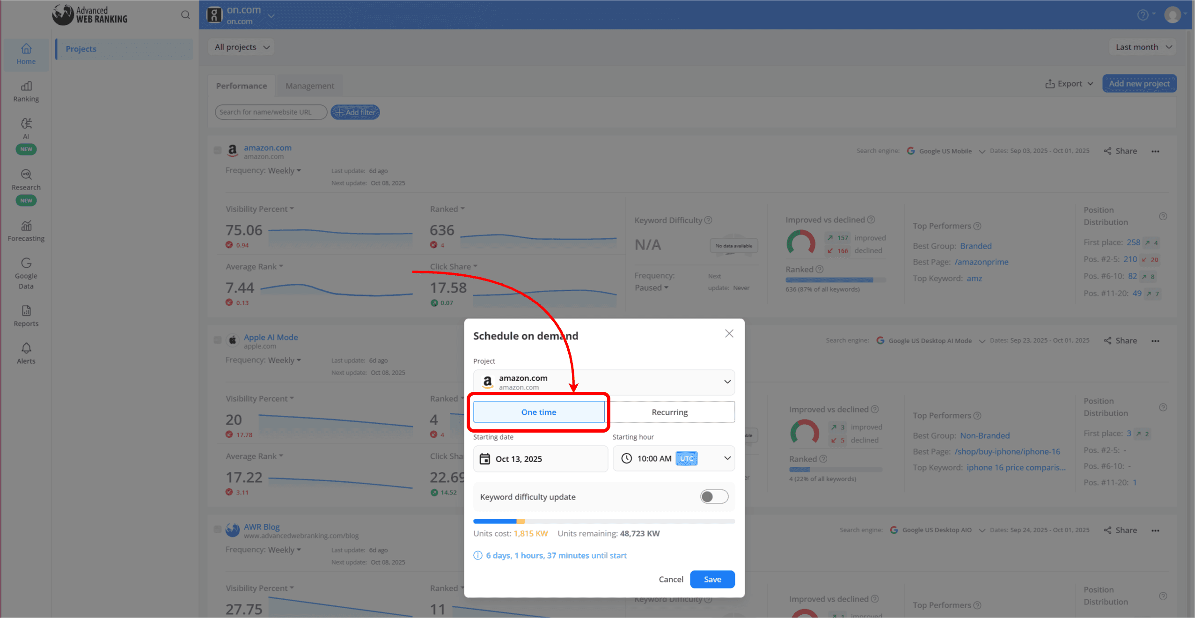Open the amazon.com project link

coord(267,147)
